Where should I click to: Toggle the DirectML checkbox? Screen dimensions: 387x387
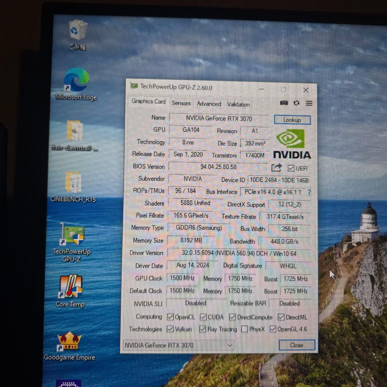coord(281,317)
